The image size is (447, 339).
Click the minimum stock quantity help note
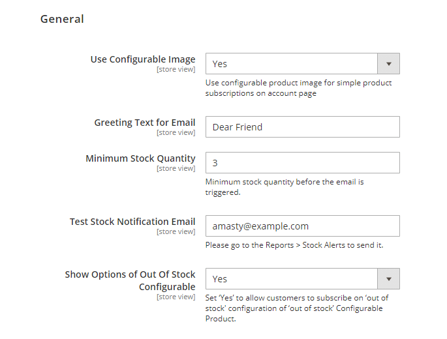(x=284, y=187)
